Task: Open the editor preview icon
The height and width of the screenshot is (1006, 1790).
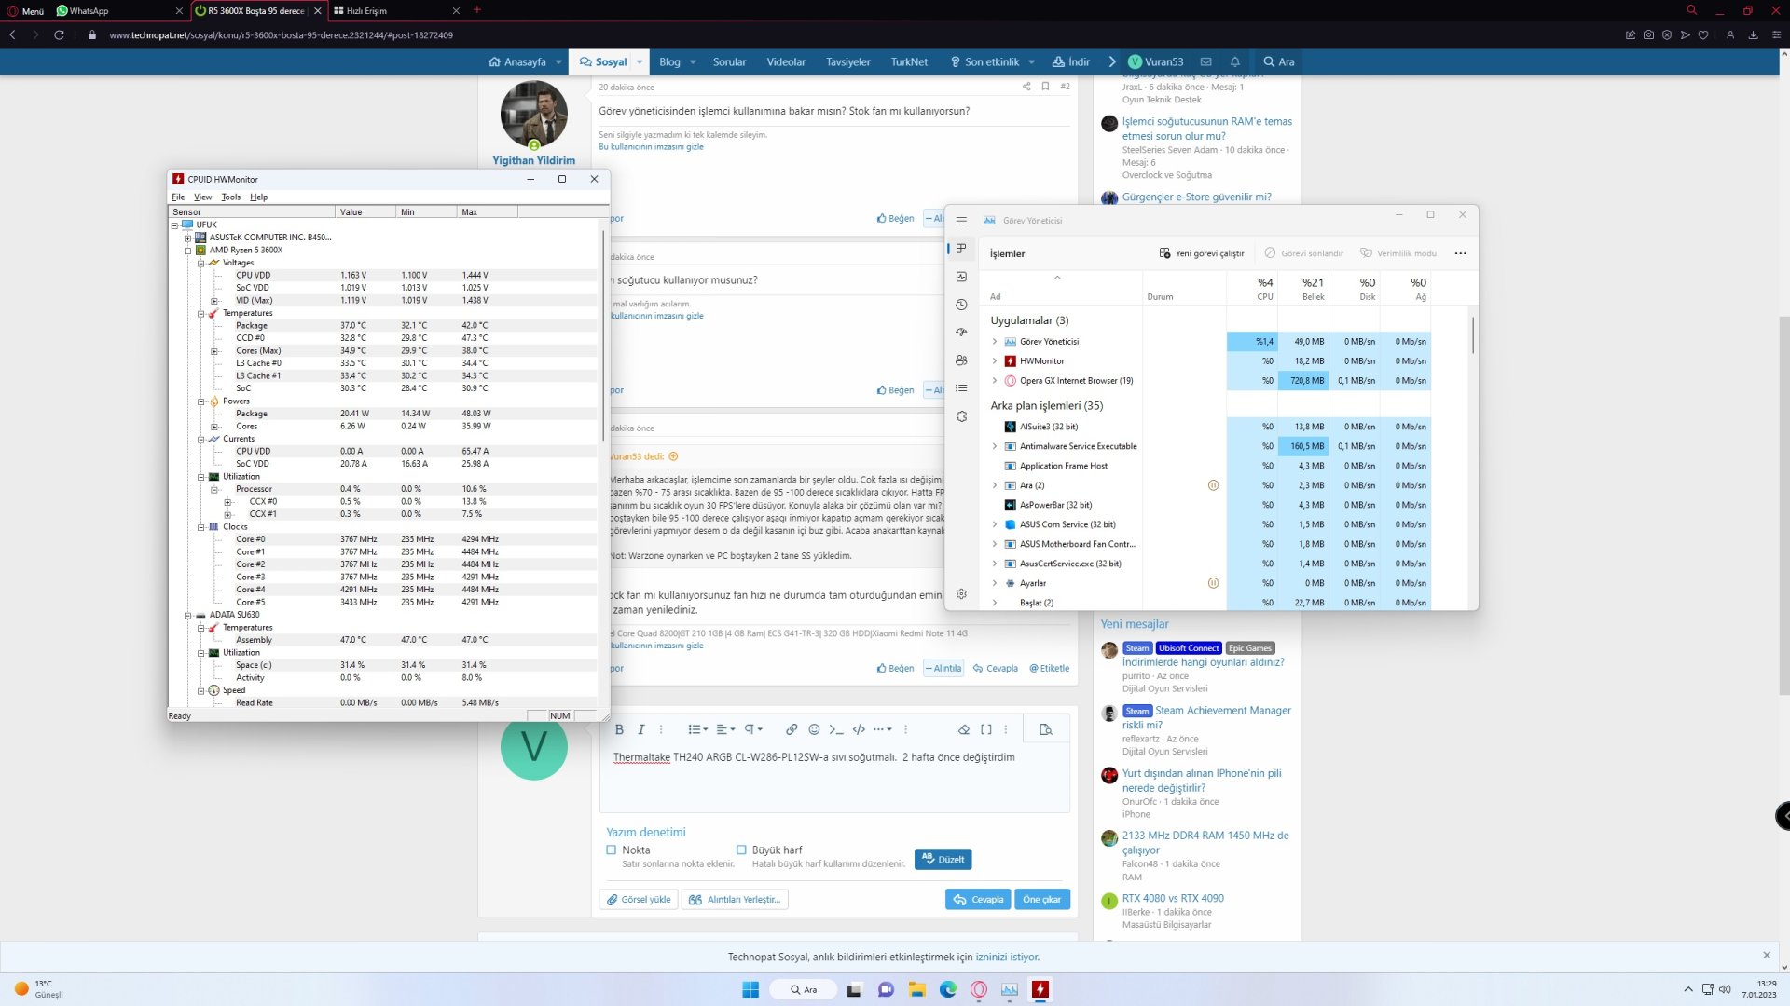Action: [x=1045, y=730]
